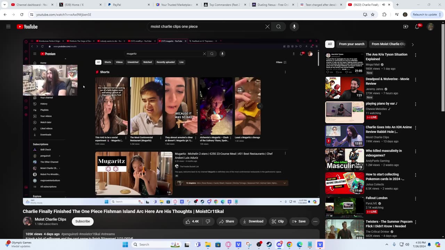Screen dimensions: 445x250
Task: Select the 'From your search' filter chip
Action: point(352,44)
